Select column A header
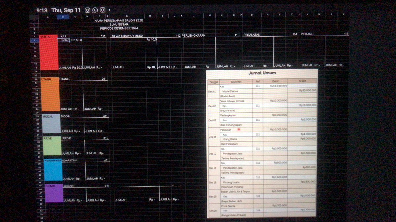This screenshot has height=222, width=396. click(48, 17)
